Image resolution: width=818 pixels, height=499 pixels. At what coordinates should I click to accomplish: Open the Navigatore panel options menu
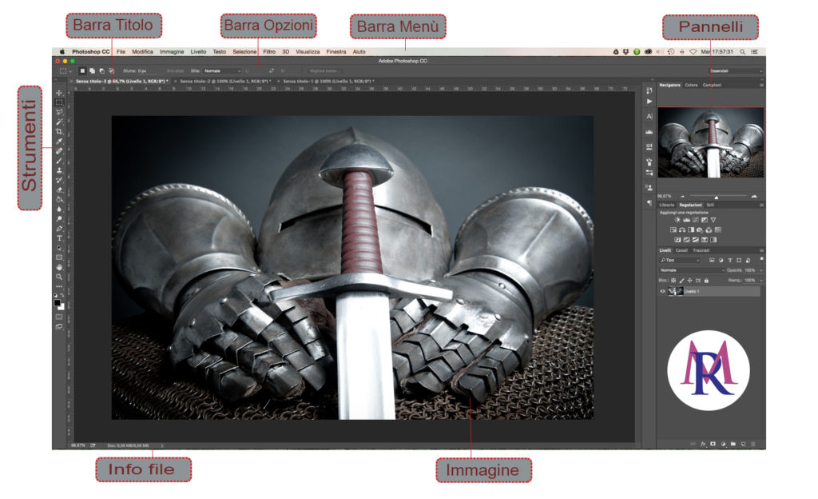tap(761, 85)
